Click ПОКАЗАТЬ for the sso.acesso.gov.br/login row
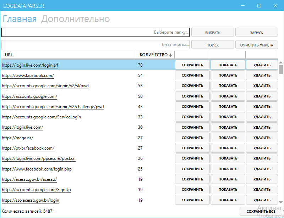This screenshot has width=284, height=218. 228,200
